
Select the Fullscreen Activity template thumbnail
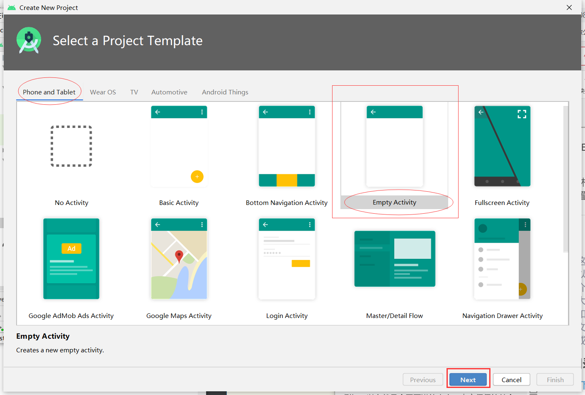[502, 146]
